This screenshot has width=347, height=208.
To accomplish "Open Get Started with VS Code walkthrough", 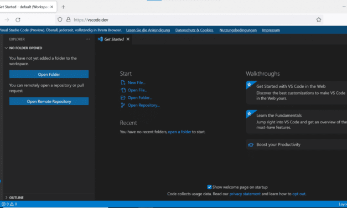I will (297, 92).
